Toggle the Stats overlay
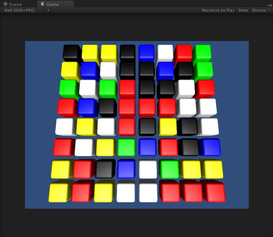This screenshot has width=273, height=237. [x=243, y=10]
